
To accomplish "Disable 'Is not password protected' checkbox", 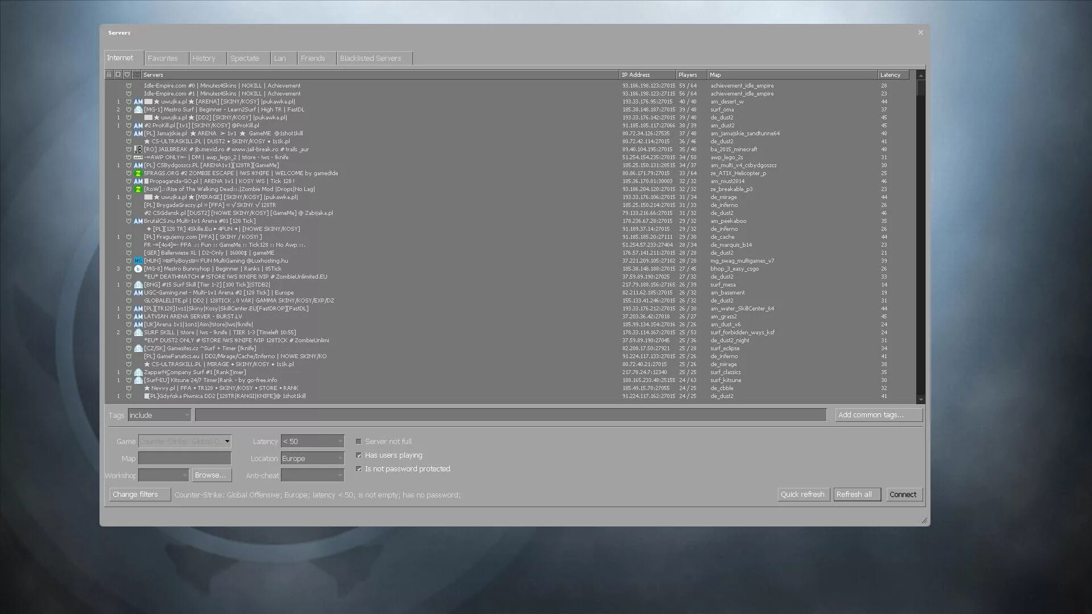I will [x=358, y=468].
